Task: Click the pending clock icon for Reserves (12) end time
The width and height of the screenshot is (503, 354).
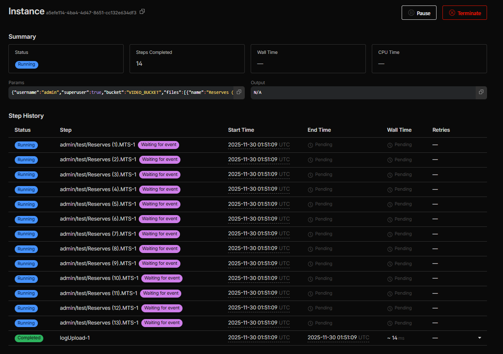Action: click(310, 308)
